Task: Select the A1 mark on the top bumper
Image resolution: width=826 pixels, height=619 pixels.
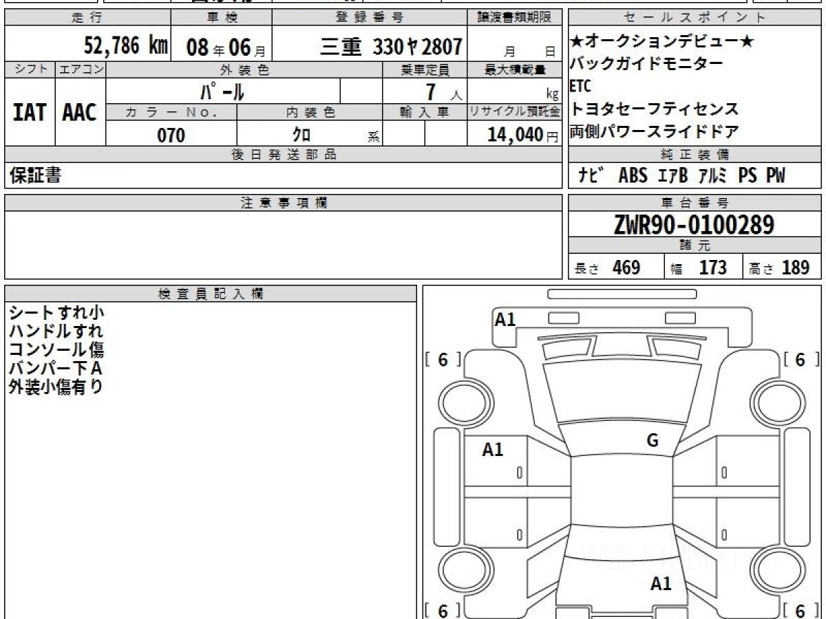Action: coord(505,319)
